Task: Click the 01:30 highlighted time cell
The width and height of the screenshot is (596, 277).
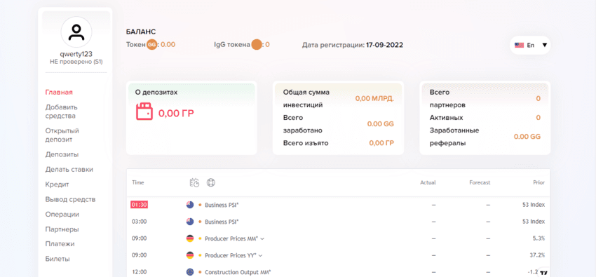Action: 139,205
